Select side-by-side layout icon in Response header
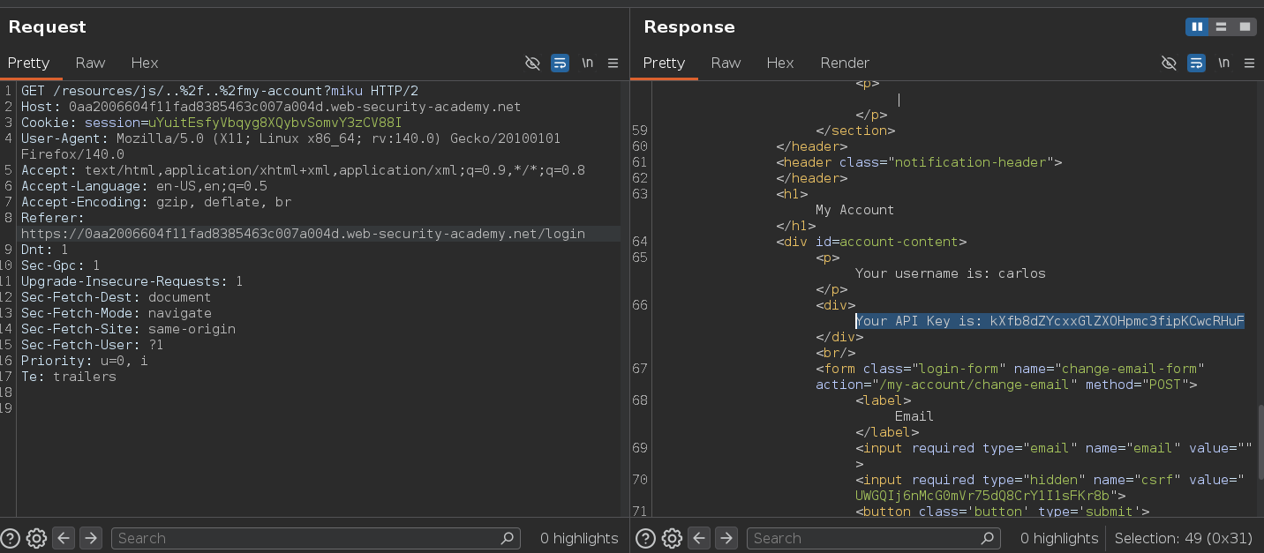Screen dimensions: 1264x553 click(x=1197, y=27)
